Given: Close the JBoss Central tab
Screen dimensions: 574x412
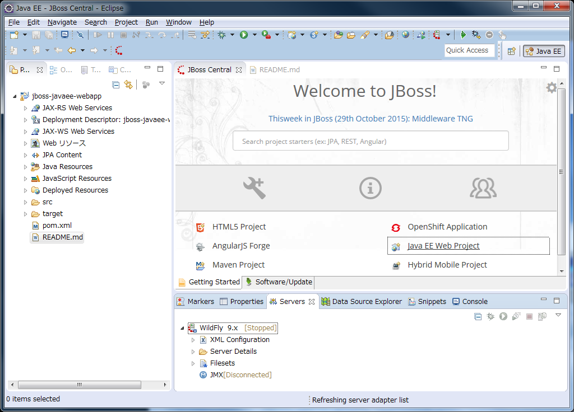Looking at the screenshot, I should (239, 70).
